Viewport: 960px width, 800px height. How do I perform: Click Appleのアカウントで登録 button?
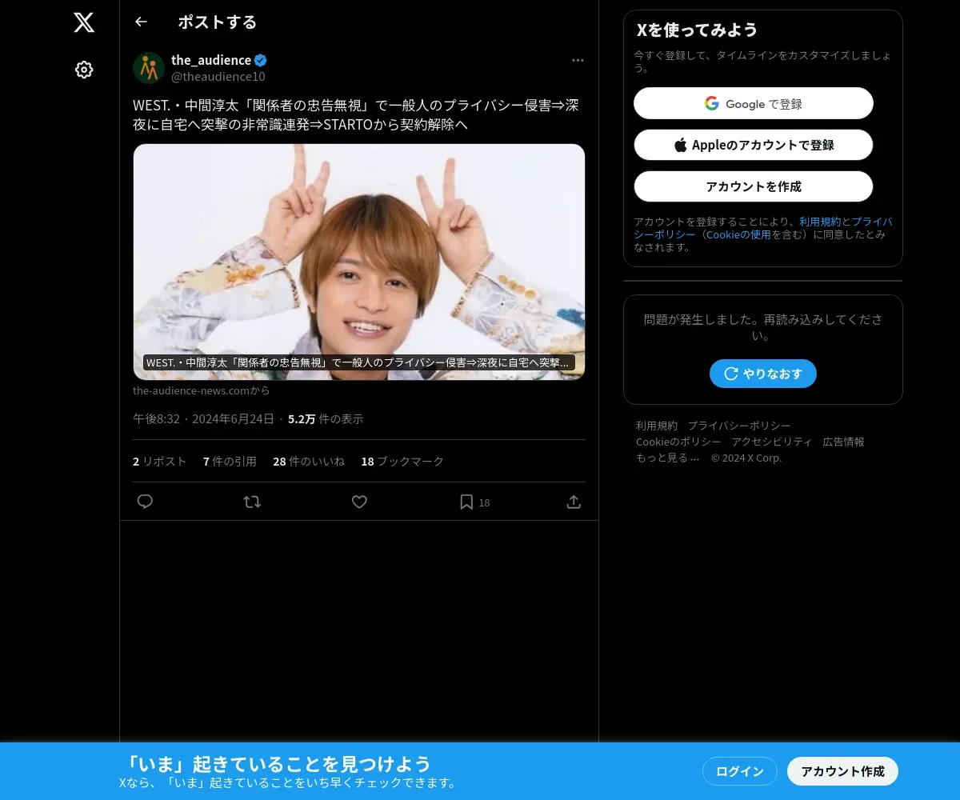754,145
